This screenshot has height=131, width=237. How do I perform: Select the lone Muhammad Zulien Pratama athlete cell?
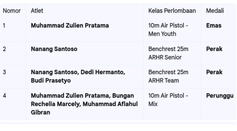(70, 26)
